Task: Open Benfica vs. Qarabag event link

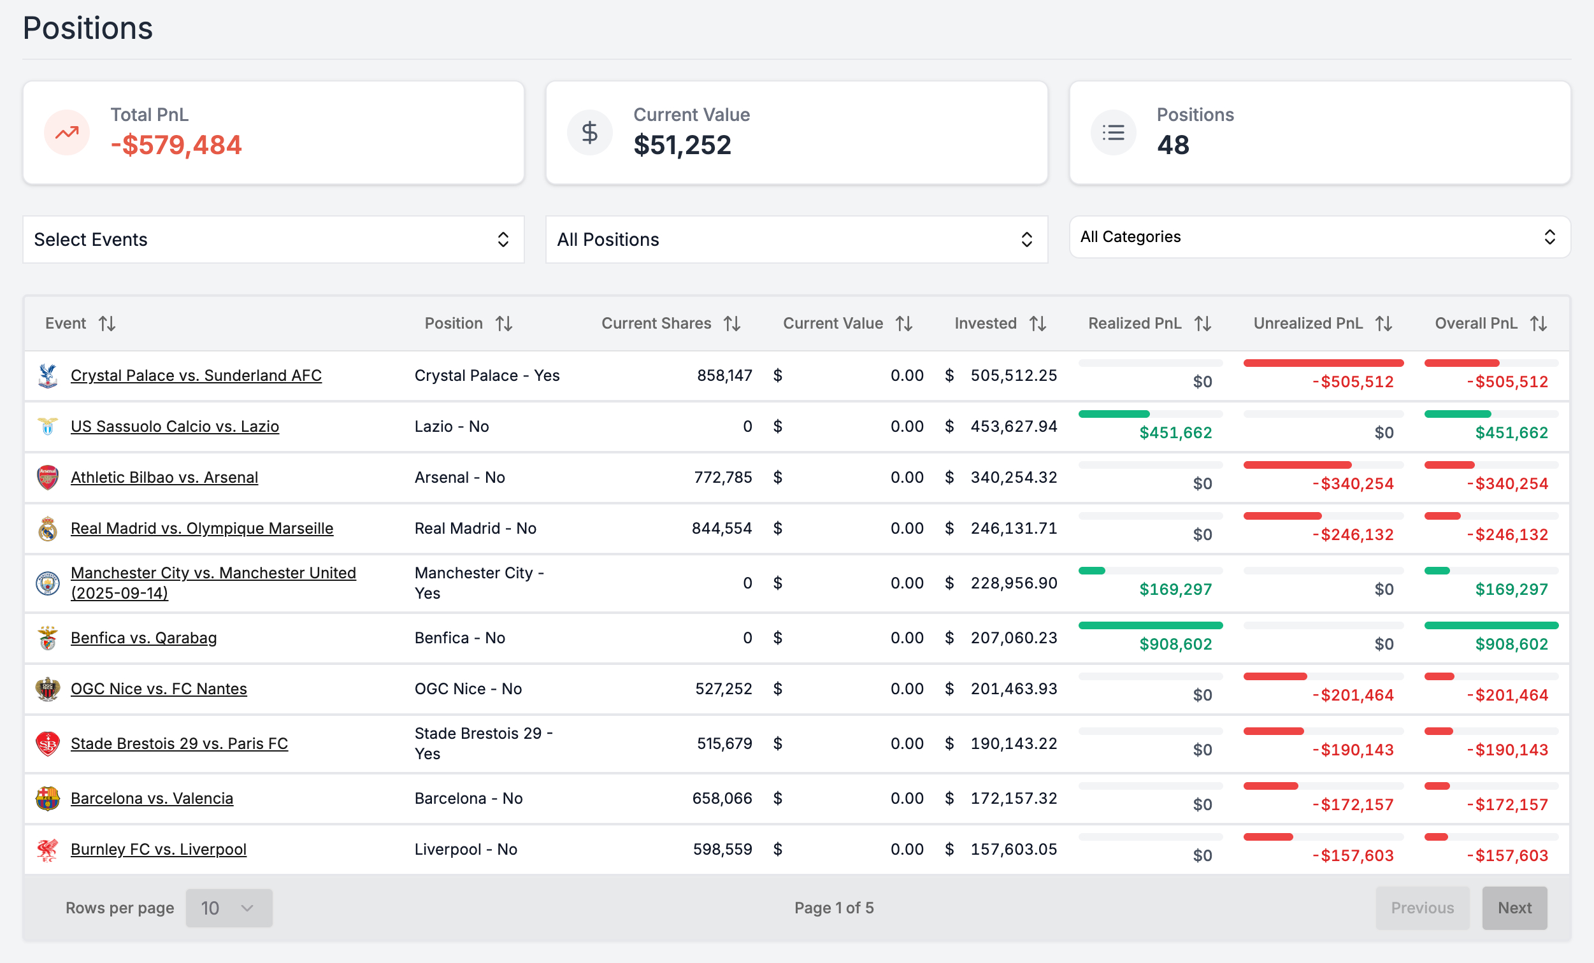Action: coord(143,638)
